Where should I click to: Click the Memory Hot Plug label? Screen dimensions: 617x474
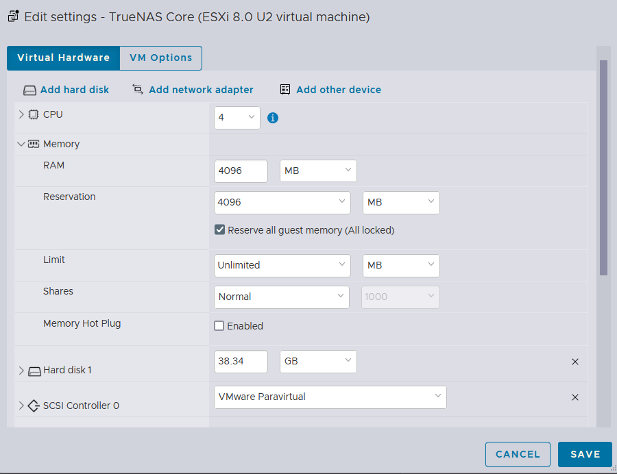[x=82, y=323]
